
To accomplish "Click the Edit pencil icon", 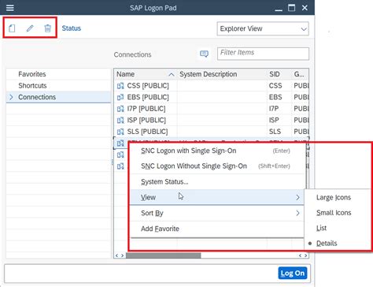I will pos(30,28).
